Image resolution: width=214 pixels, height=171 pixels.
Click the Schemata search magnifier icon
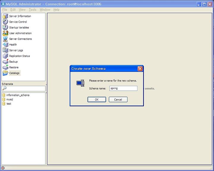pos(4,88)
